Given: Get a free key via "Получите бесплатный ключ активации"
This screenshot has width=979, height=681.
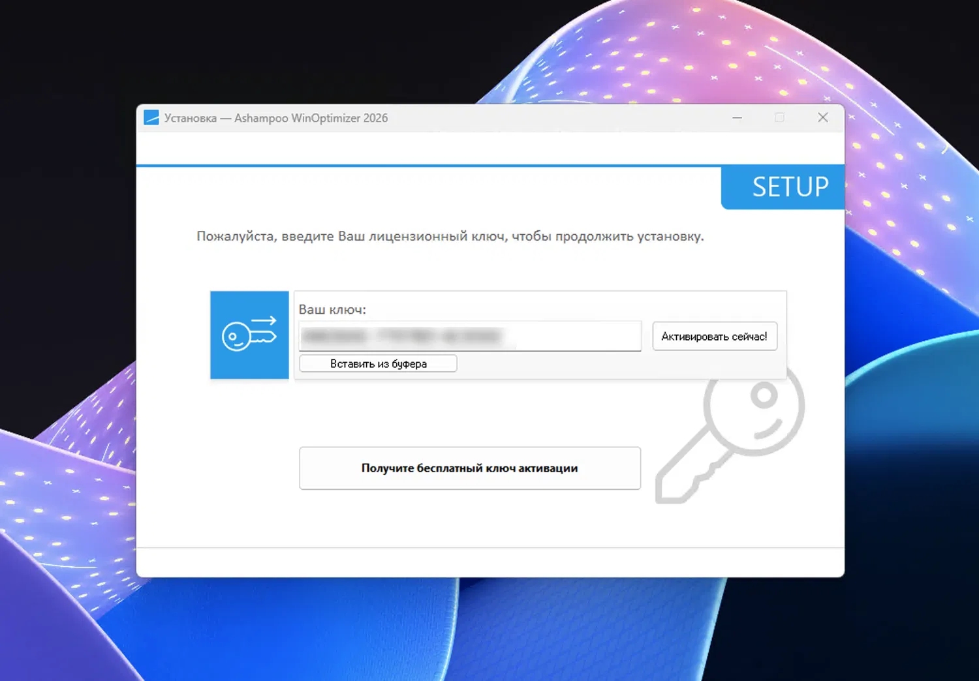Looking at the screenshot, I should pos(470,468).
